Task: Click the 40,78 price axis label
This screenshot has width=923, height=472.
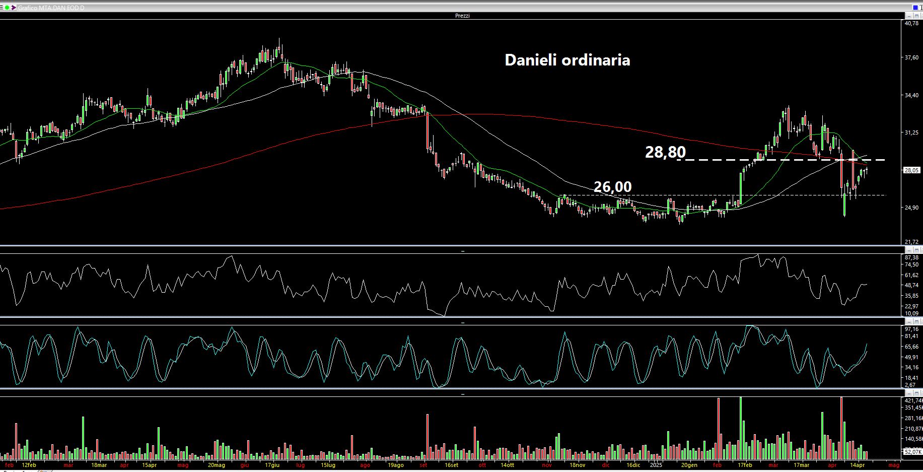Action: [x=912, y=23]
